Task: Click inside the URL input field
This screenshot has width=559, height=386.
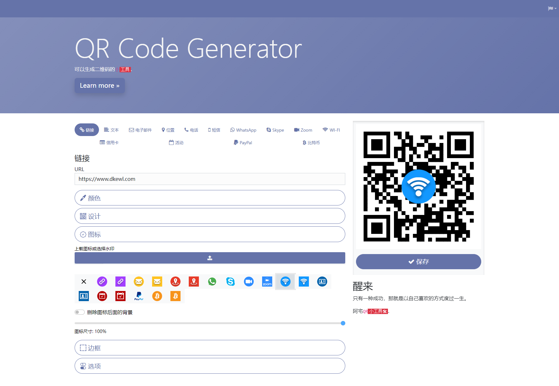Action: point(210,179)
